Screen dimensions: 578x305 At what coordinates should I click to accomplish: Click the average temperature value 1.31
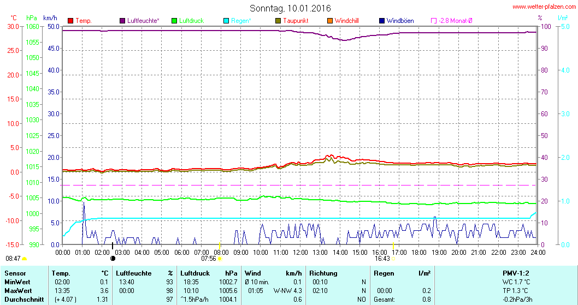[103, 300]
